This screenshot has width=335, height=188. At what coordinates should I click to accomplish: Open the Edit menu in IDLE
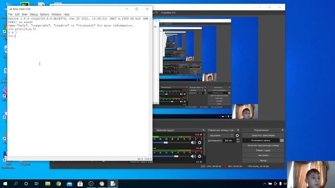17,14
